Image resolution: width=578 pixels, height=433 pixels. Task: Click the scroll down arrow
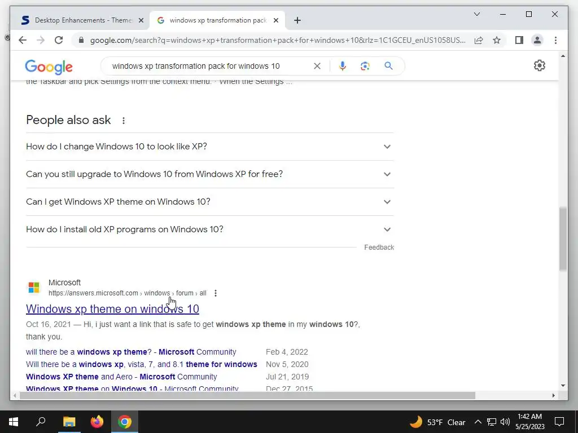pos(563,386)
